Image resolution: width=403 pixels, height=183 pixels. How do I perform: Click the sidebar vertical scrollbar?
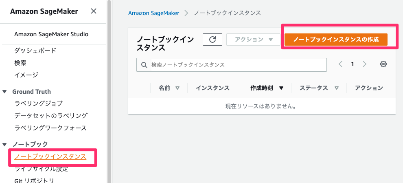(x=109, y=91)
